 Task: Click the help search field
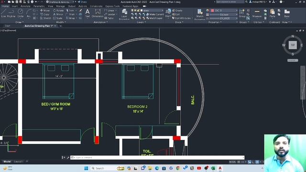(x=229, y=2)
